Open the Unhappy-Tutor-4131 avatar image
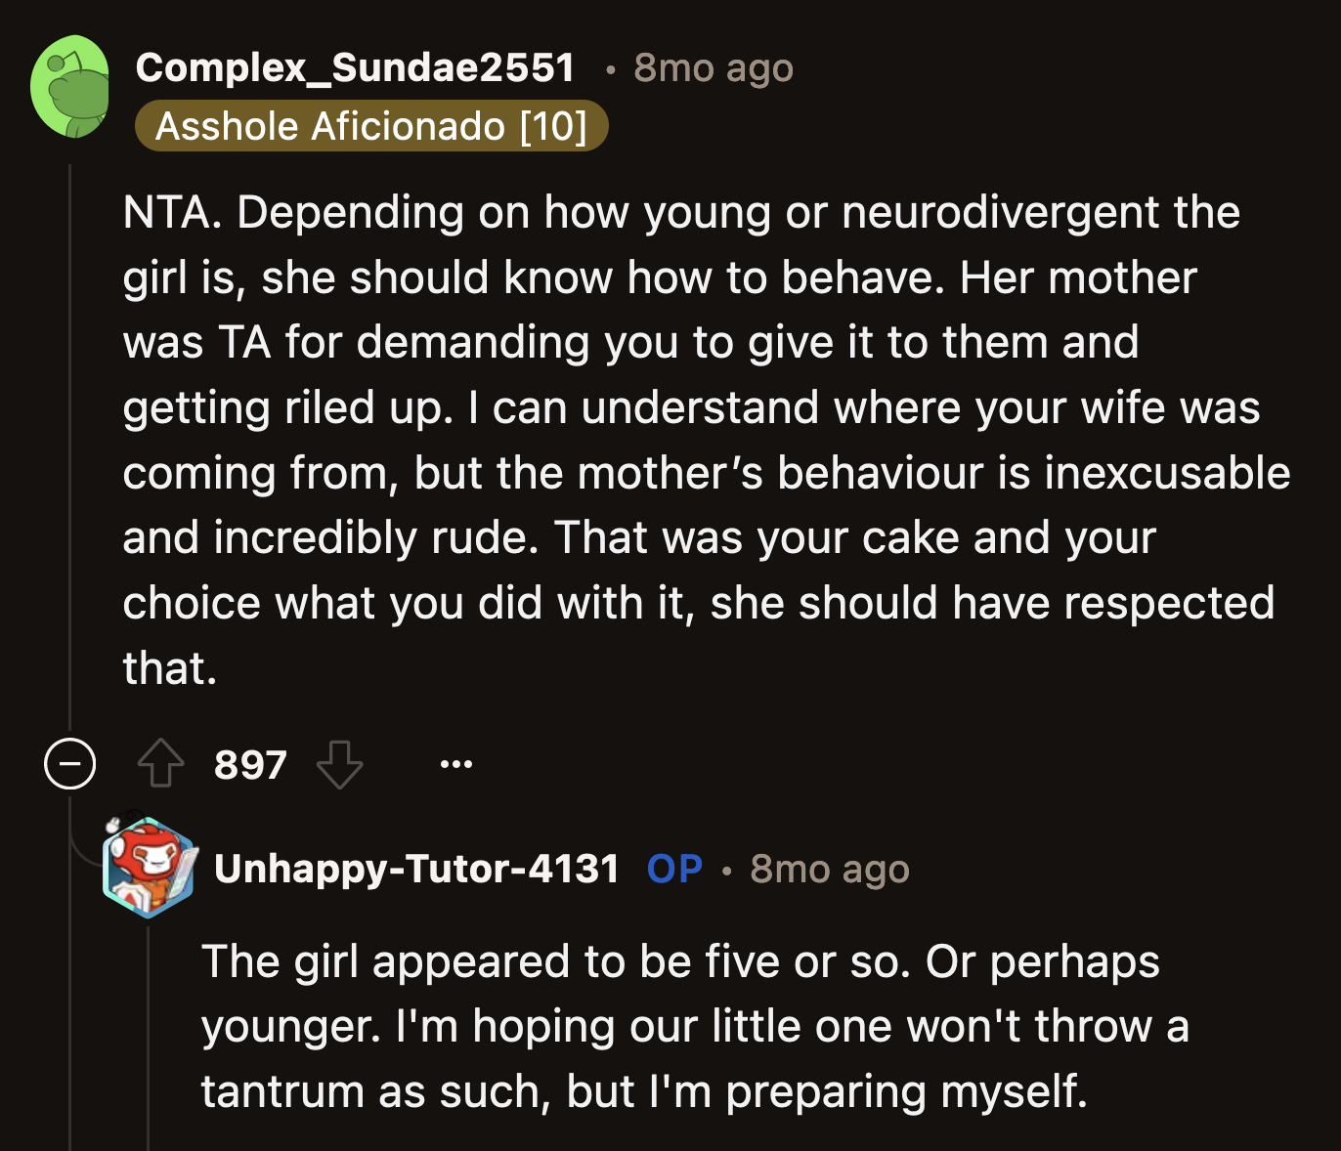This screenshot has height=1151, width=1341. (x=150, y=868)
